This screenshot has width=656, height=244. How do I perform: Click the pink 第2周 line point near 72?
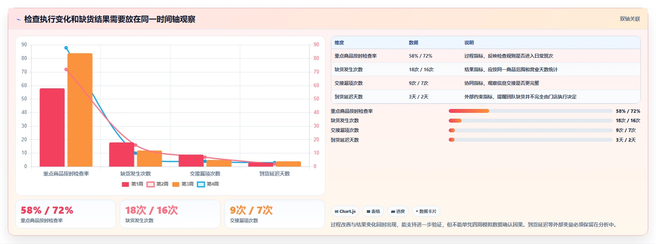[66, 70]
